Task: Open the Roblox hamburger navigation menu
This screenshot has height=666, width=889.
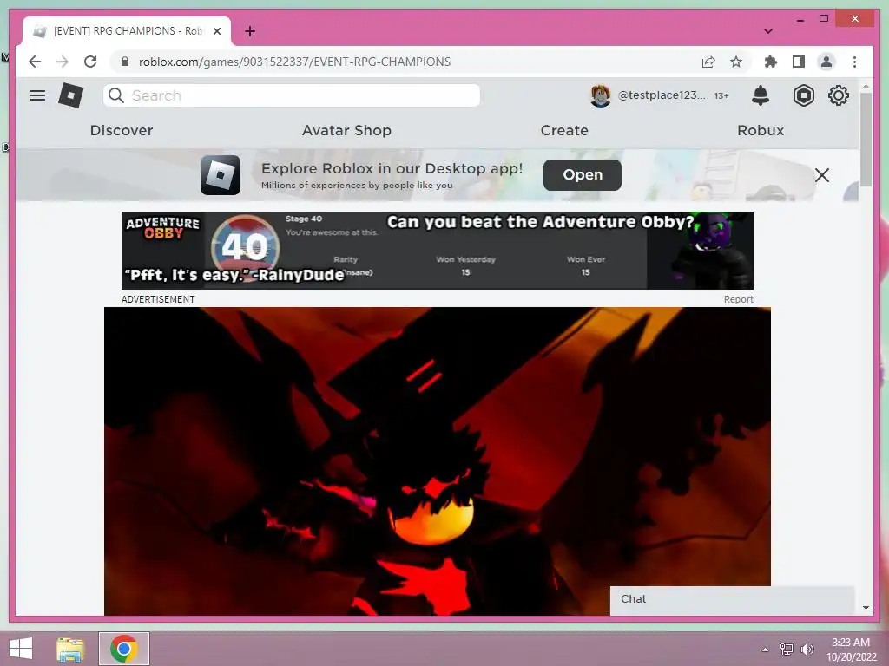Action: click(37, 95)
